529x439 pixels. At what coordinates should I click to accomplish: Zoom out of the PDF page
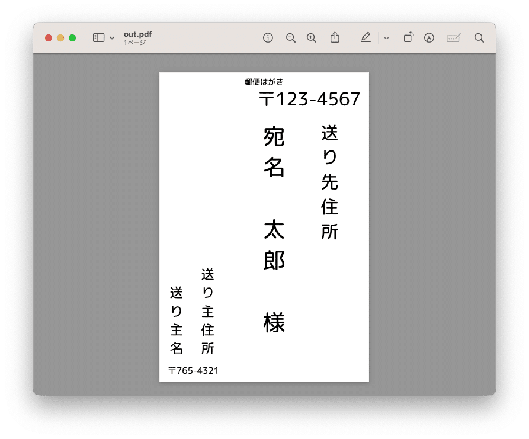tap(290, 38)
